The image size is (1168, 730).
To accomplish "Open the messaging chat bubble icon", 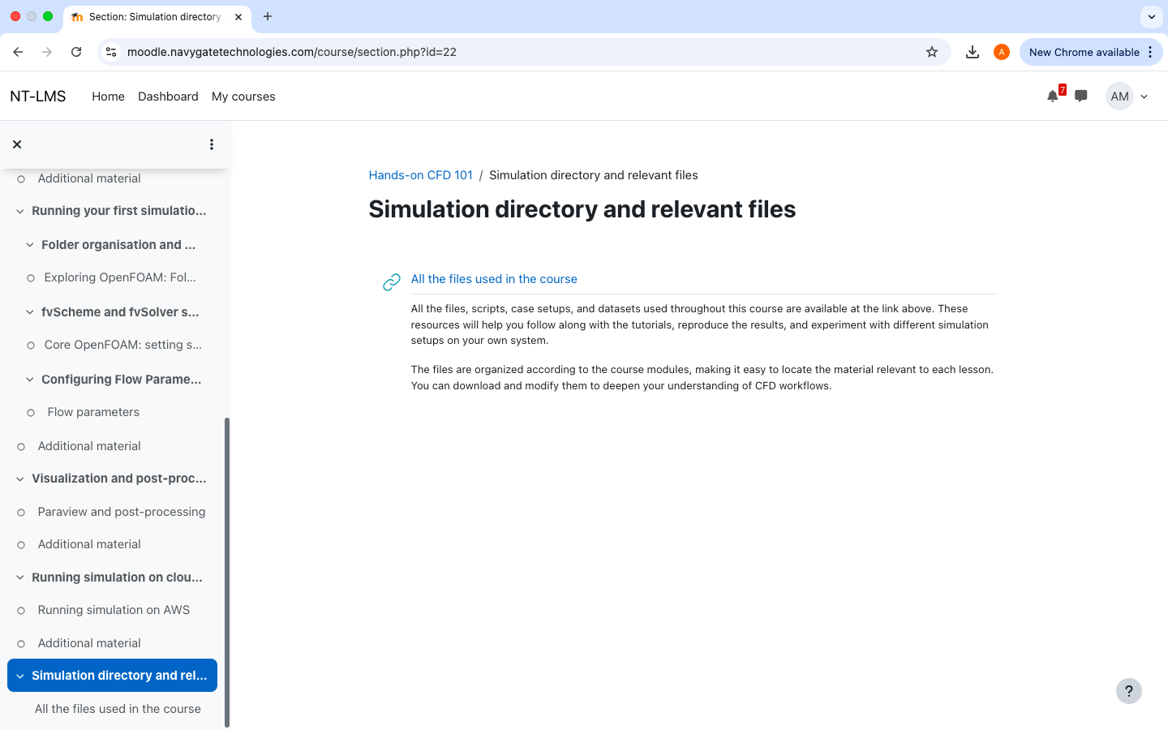I will (1080, 97).
